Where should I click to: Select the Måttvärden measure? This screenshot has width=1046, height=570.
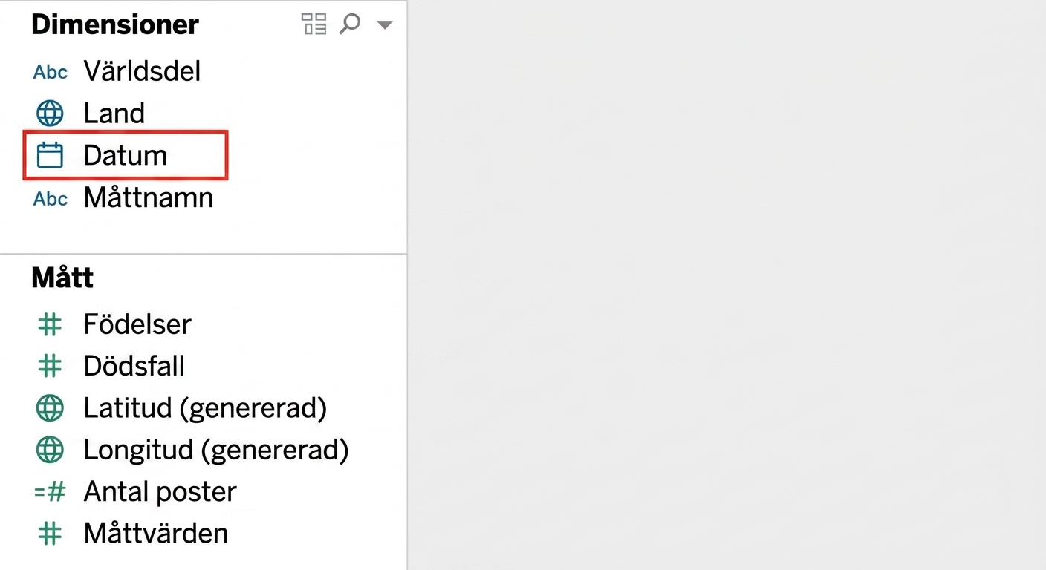[156, 534]
